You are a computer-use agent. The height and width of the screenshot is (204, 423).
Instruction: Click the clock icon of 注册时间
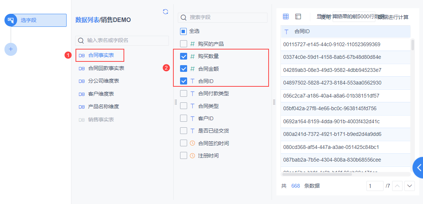point(192,156)
